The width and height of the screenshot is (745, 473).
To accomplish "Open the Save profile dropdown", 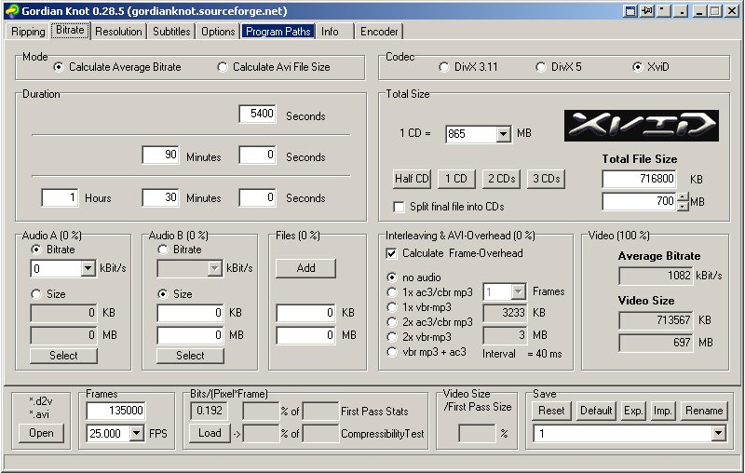I will coord(718,433).
